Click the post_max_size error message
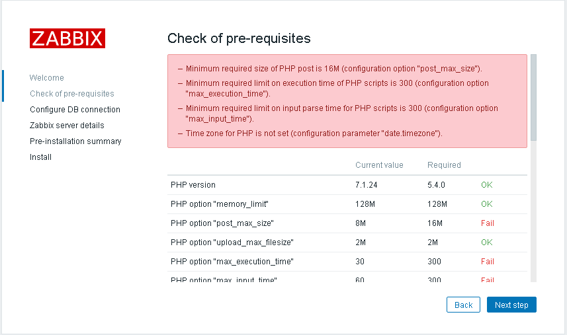 333,69
